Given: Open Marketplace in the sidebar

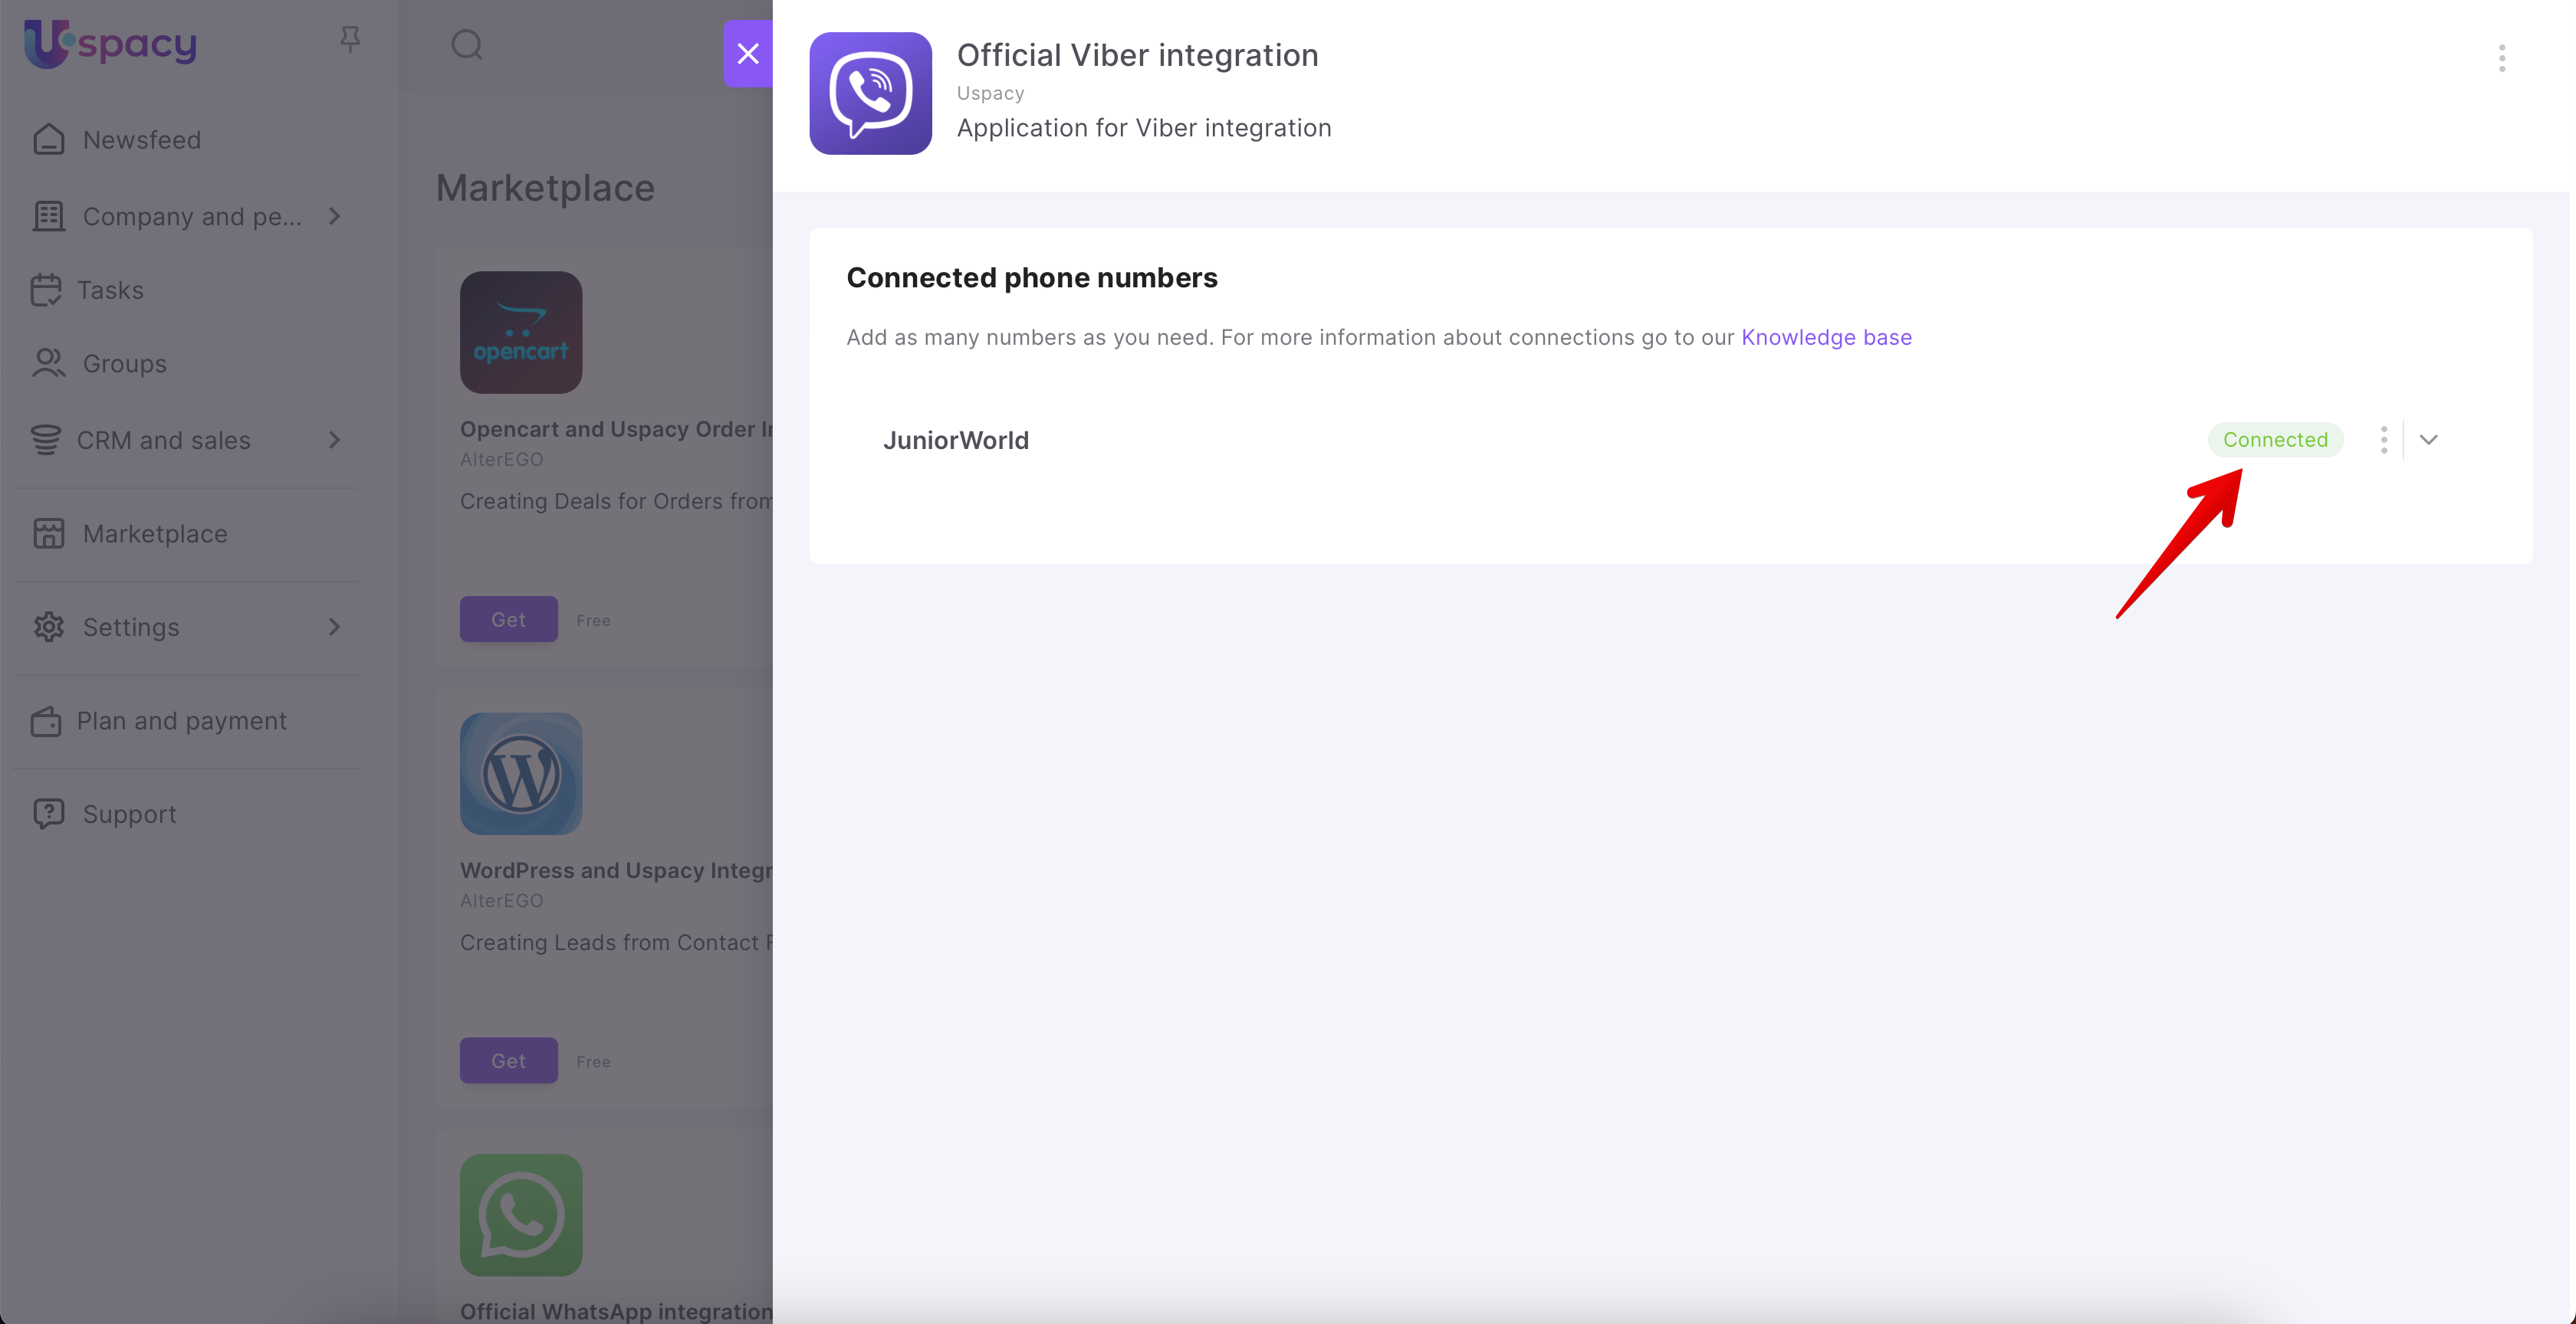Looking at the screenshot, I should 154,533.
